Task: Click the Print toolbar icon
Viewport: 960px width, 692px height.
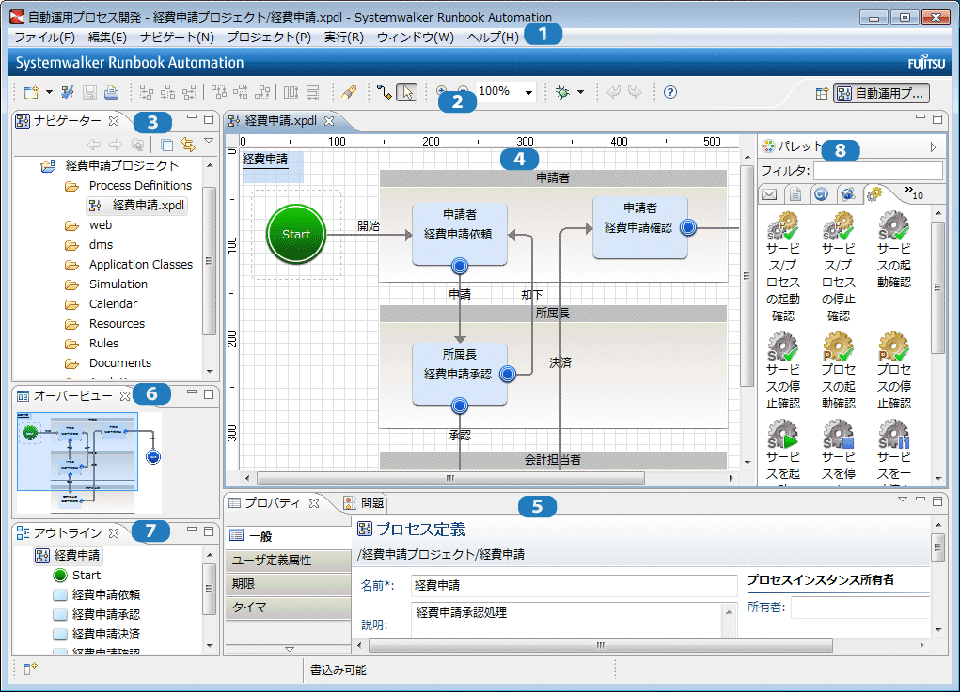Action: tap(111, 92)
